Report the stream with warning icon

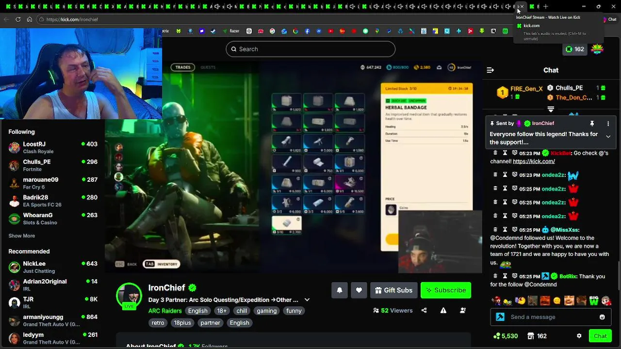click(443, 311)
